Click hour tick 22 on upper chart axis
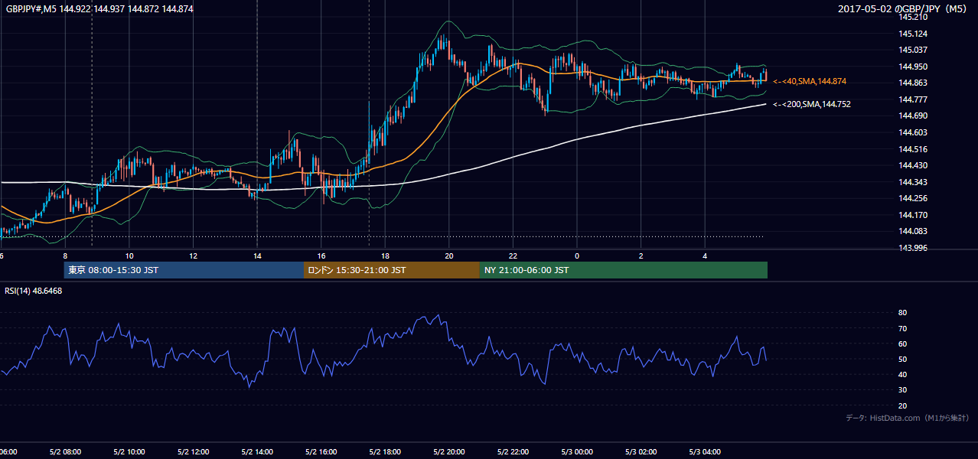This screenshot has height=459, width=978. (513, 256)
